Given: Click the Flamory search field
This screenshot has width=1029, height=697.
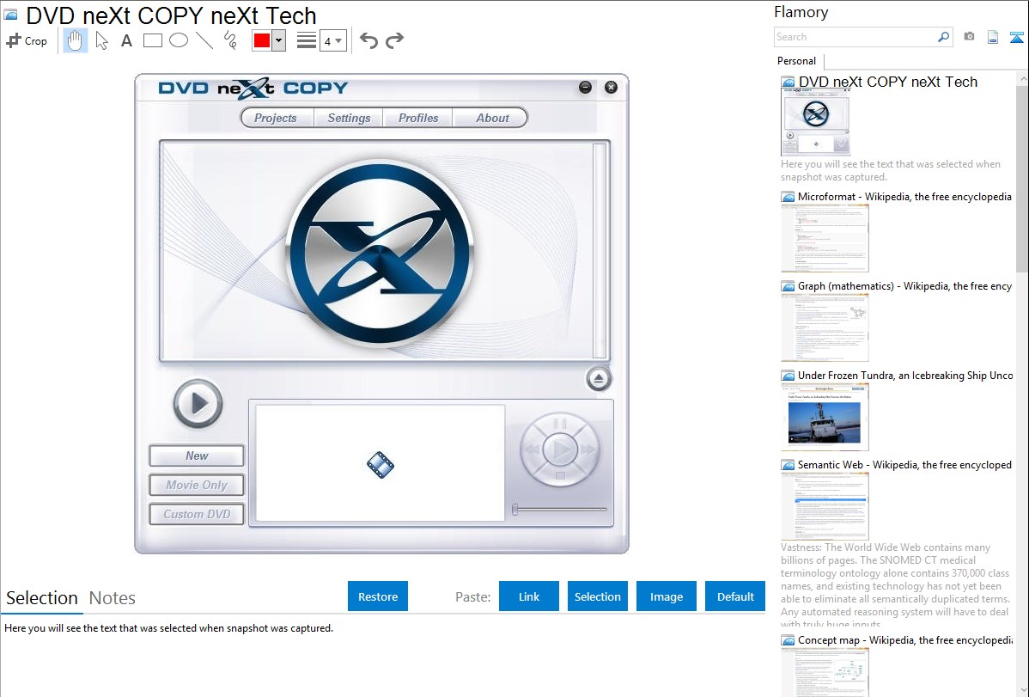Looking at the screenshot, I should 855,37.
